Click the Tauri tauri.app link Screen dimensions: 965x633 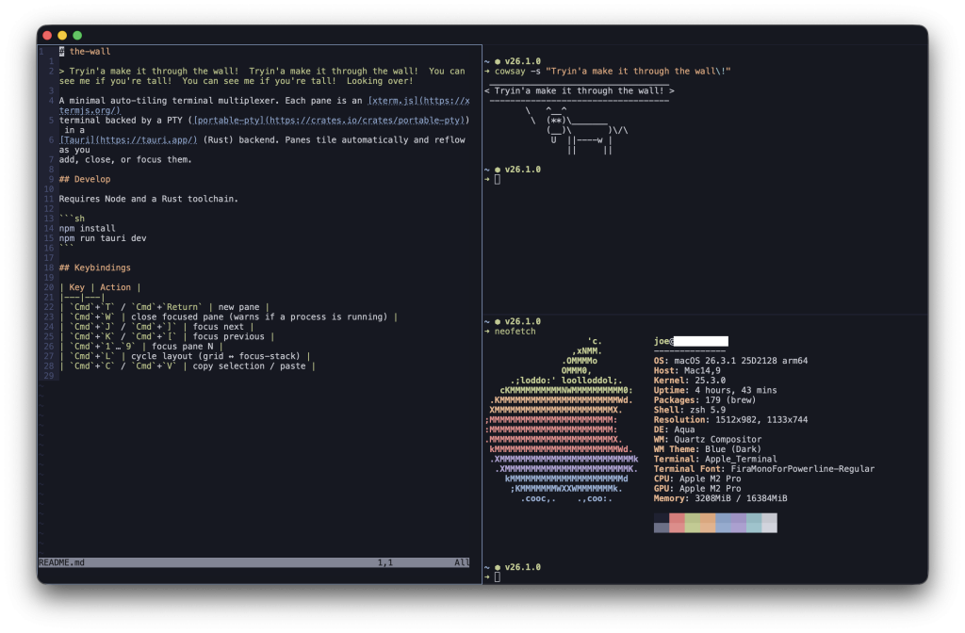coord(128,139)
